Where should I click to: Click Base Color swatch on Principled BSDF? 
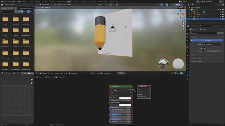125,98
